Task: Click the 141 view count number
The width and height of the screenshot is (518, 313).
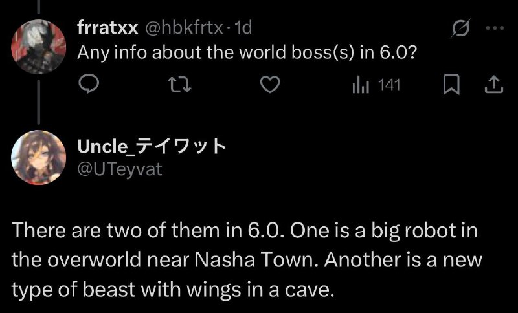Action: (x=389, y=85)
